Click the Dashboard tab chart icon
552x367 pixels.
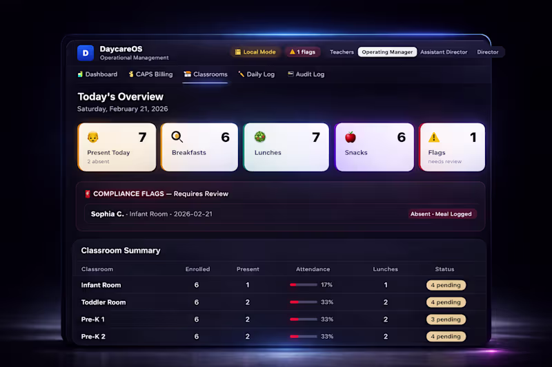coord(80,74)
